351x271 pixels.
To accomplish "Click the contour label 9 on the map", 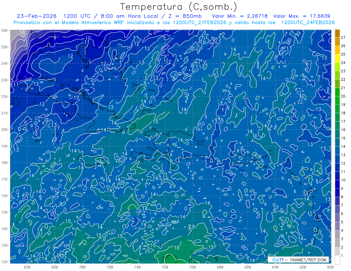I will (x=55, y=37).
